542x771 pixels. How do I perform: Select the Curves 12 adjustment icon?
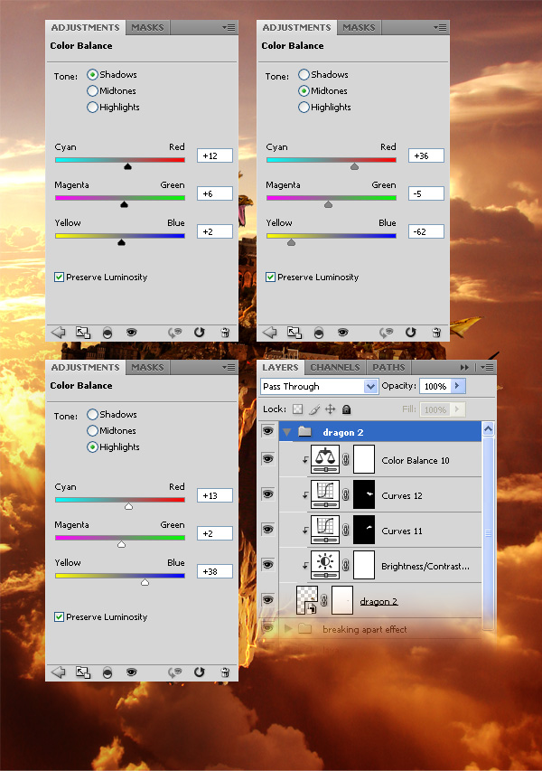click(325, 495)
